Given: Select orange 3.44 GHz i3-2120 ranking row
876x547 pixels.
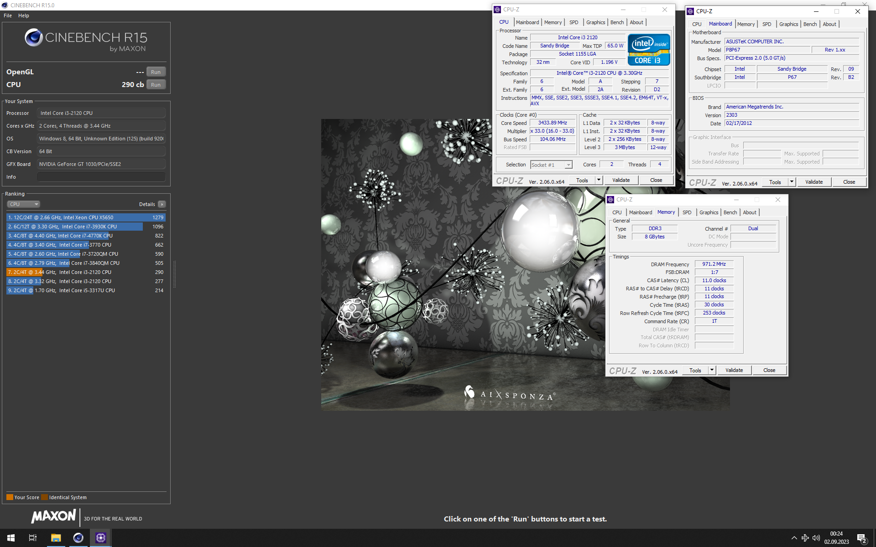Looking at the screenshot, I should click(86, 272).
